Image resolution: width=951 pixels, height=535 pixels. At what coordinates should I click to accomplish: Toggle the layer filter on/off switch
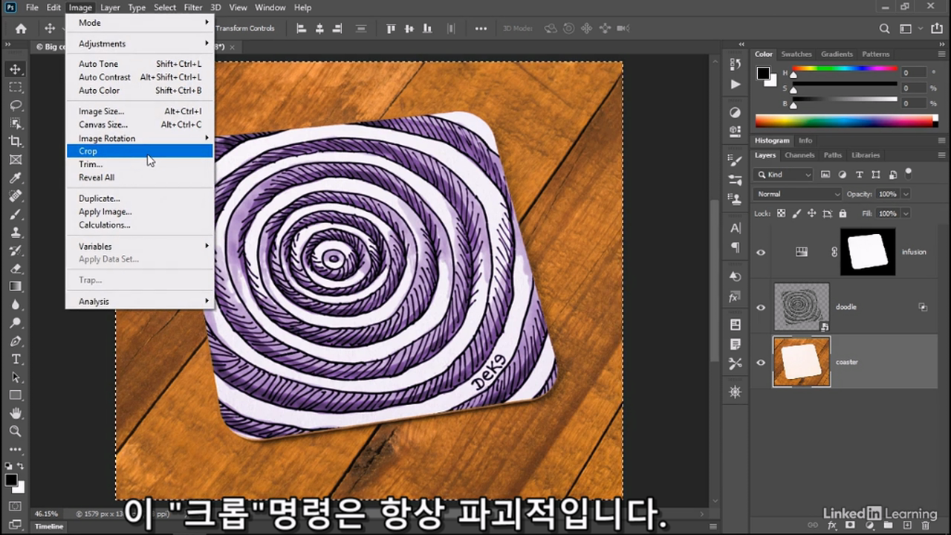(909, 174)
